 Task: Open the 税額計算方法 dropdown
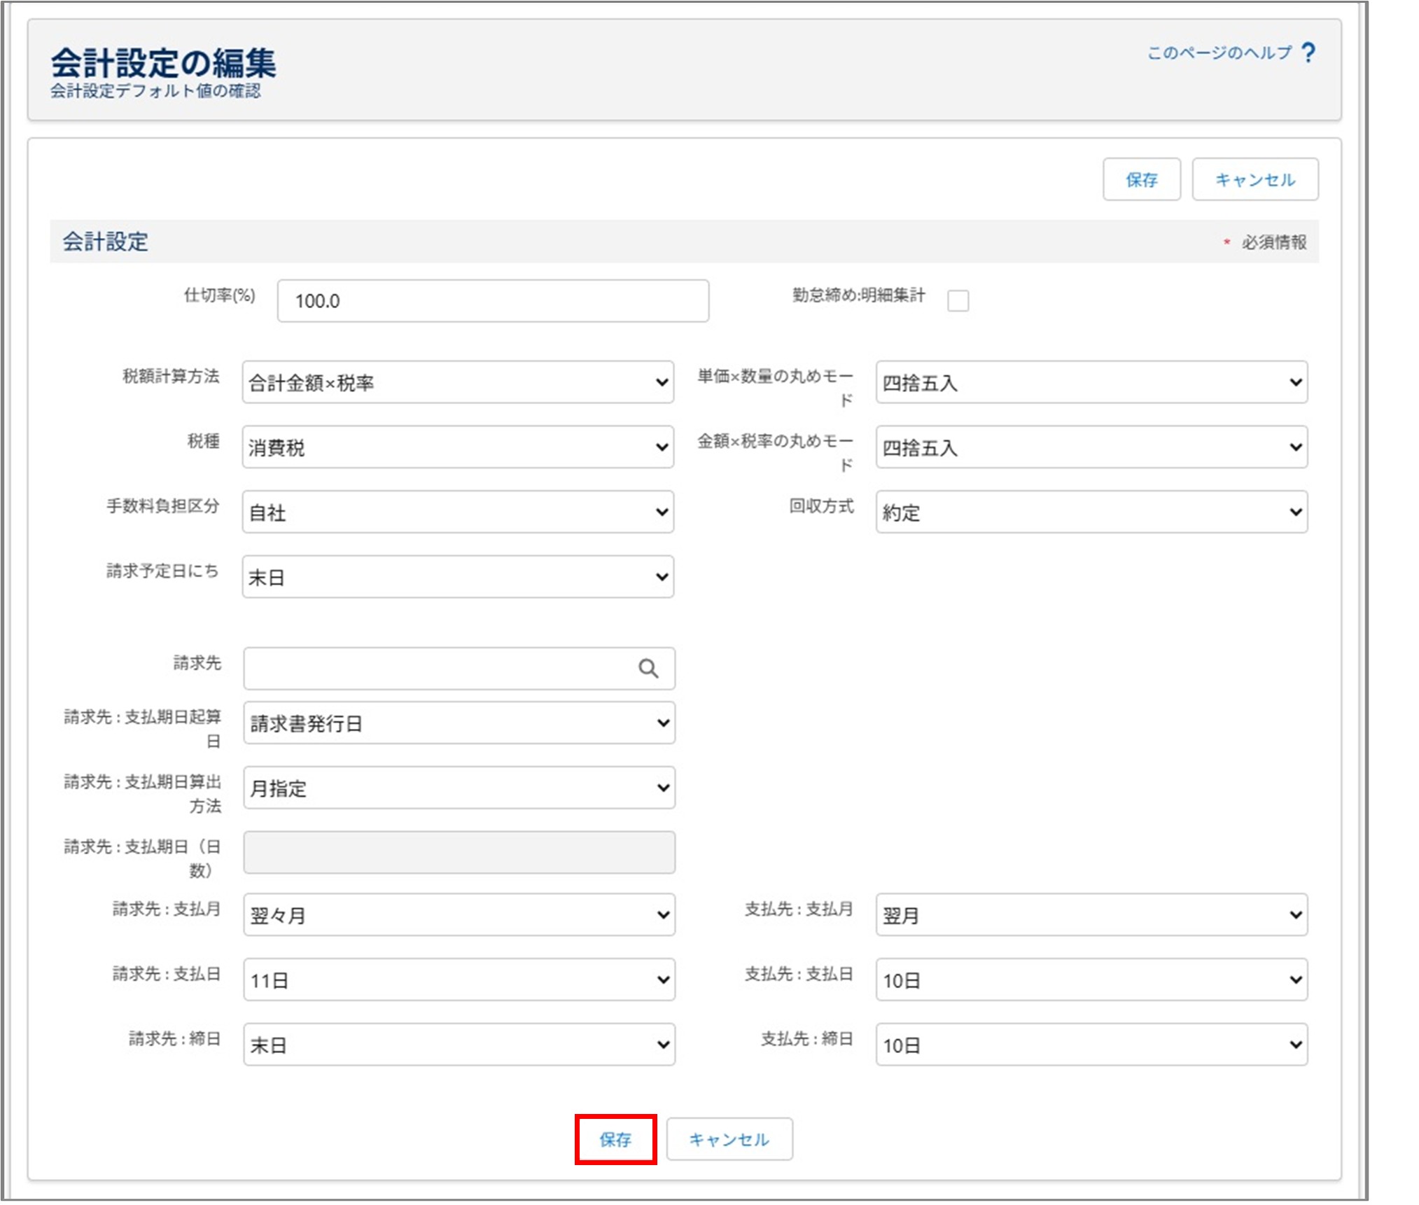tap(457, 382)
